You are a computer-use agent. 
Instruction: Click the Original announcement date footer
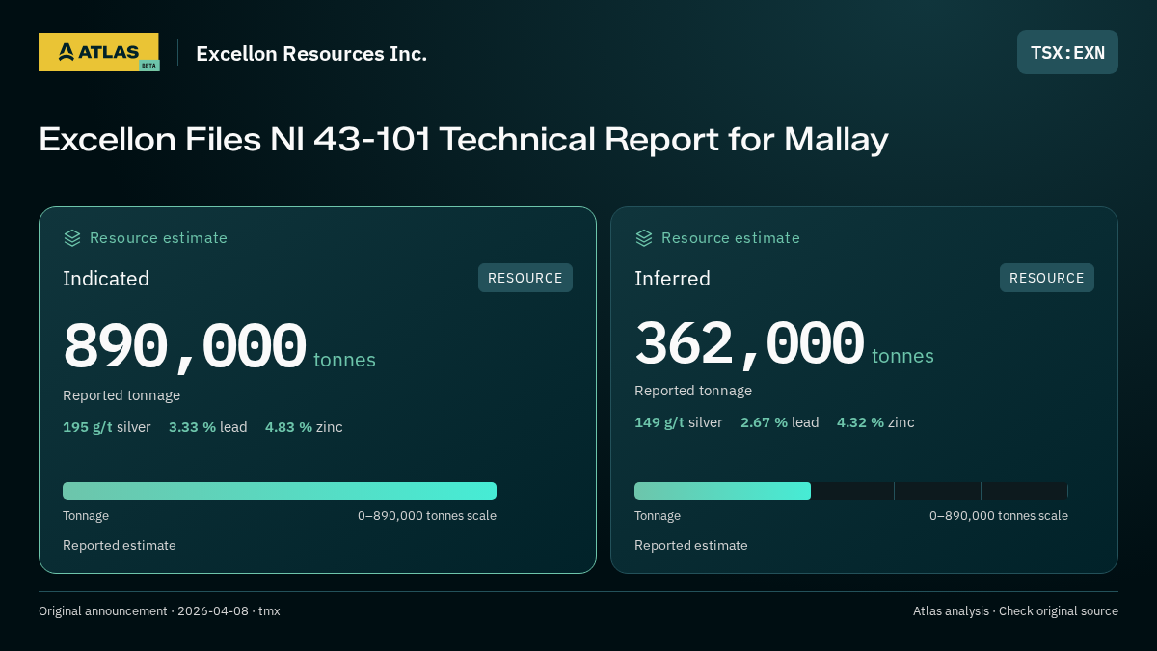coord(159,611)
